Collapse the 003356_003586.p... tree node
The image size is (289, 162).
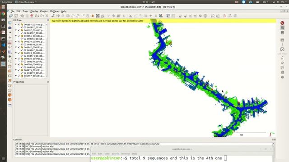tap(16, 36)
